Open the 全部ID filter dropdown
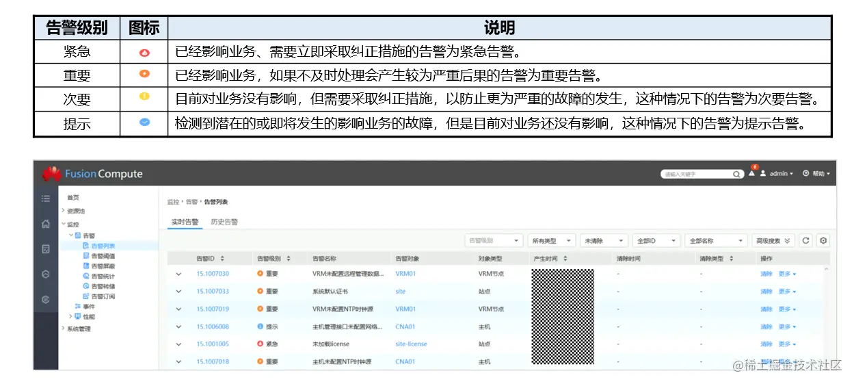854x384 pixels. (x=656, y=241)
